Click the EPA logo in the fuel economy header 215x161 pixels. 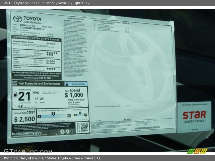15,82
